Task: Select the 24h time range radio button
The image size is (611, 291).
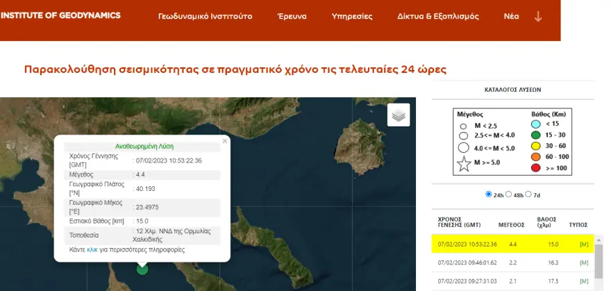Action: coord(489,194)
